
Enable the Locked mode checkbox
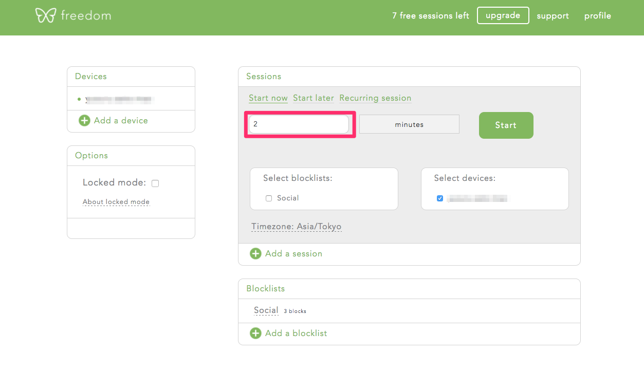pyautogui.click(x=155, y=183)
